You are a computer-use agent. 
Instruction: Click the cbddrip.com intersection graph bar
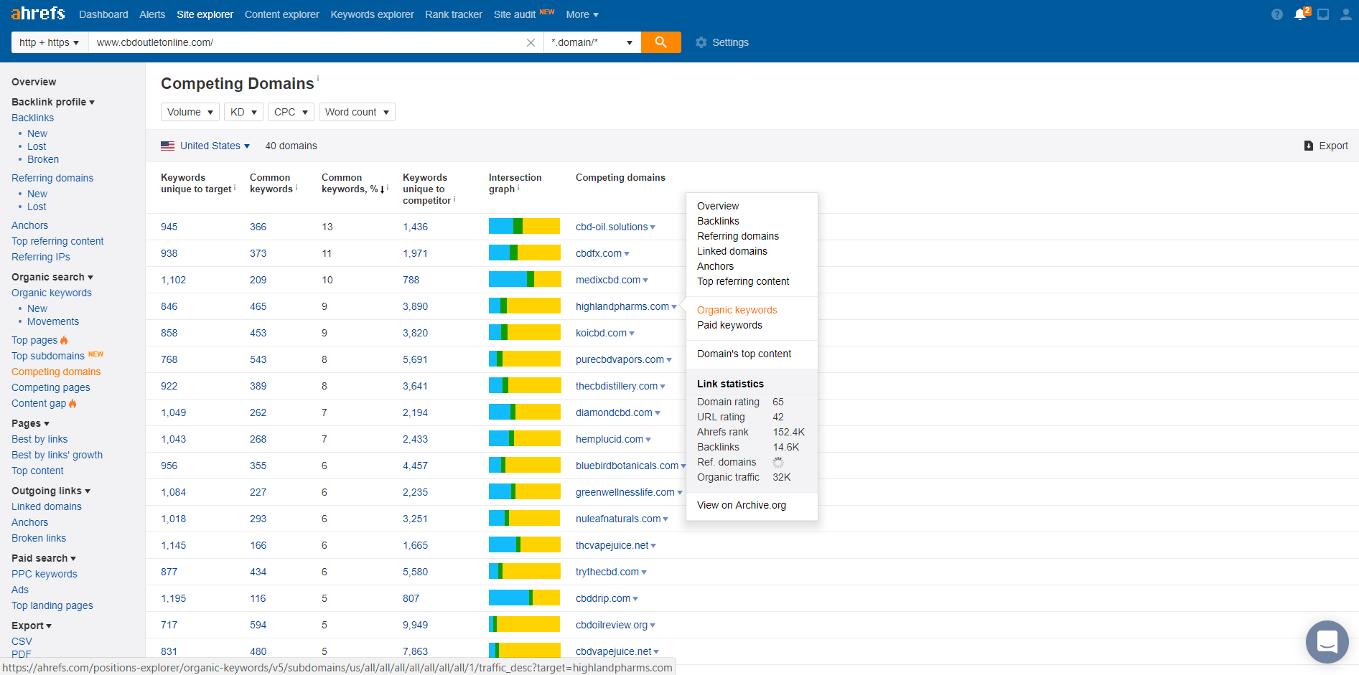pyautogui.click(x=525, y=598)
